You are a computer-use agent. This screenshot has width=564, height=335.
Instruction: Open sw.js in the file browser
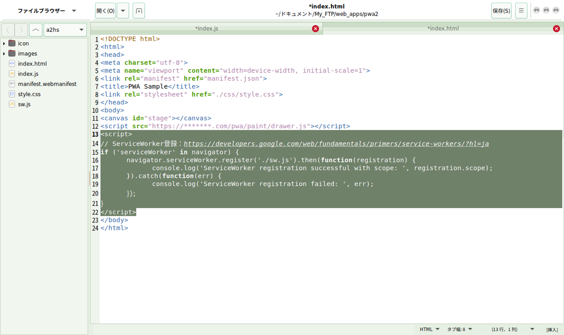point(24,104)
